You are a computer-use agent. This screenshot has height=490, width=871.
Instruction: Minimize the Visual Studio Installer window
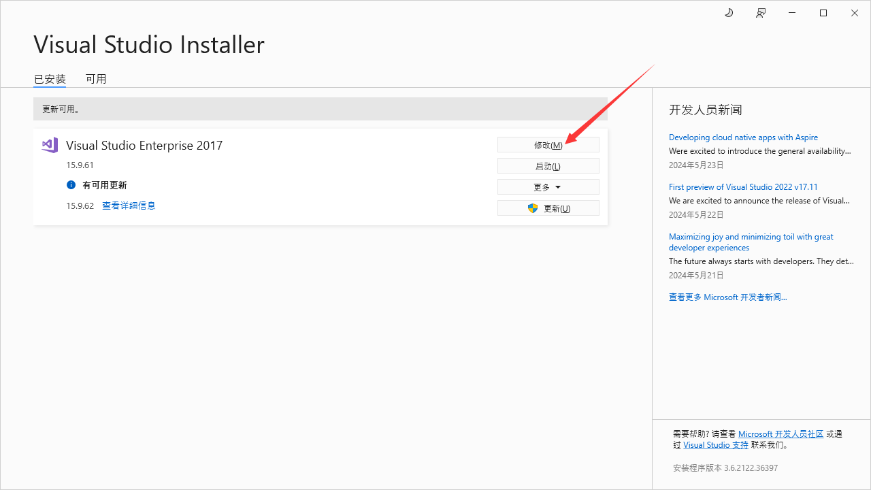(x=792, y=13)
